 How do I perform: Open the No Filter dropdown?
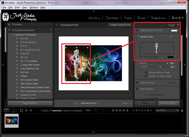point(167,110)
